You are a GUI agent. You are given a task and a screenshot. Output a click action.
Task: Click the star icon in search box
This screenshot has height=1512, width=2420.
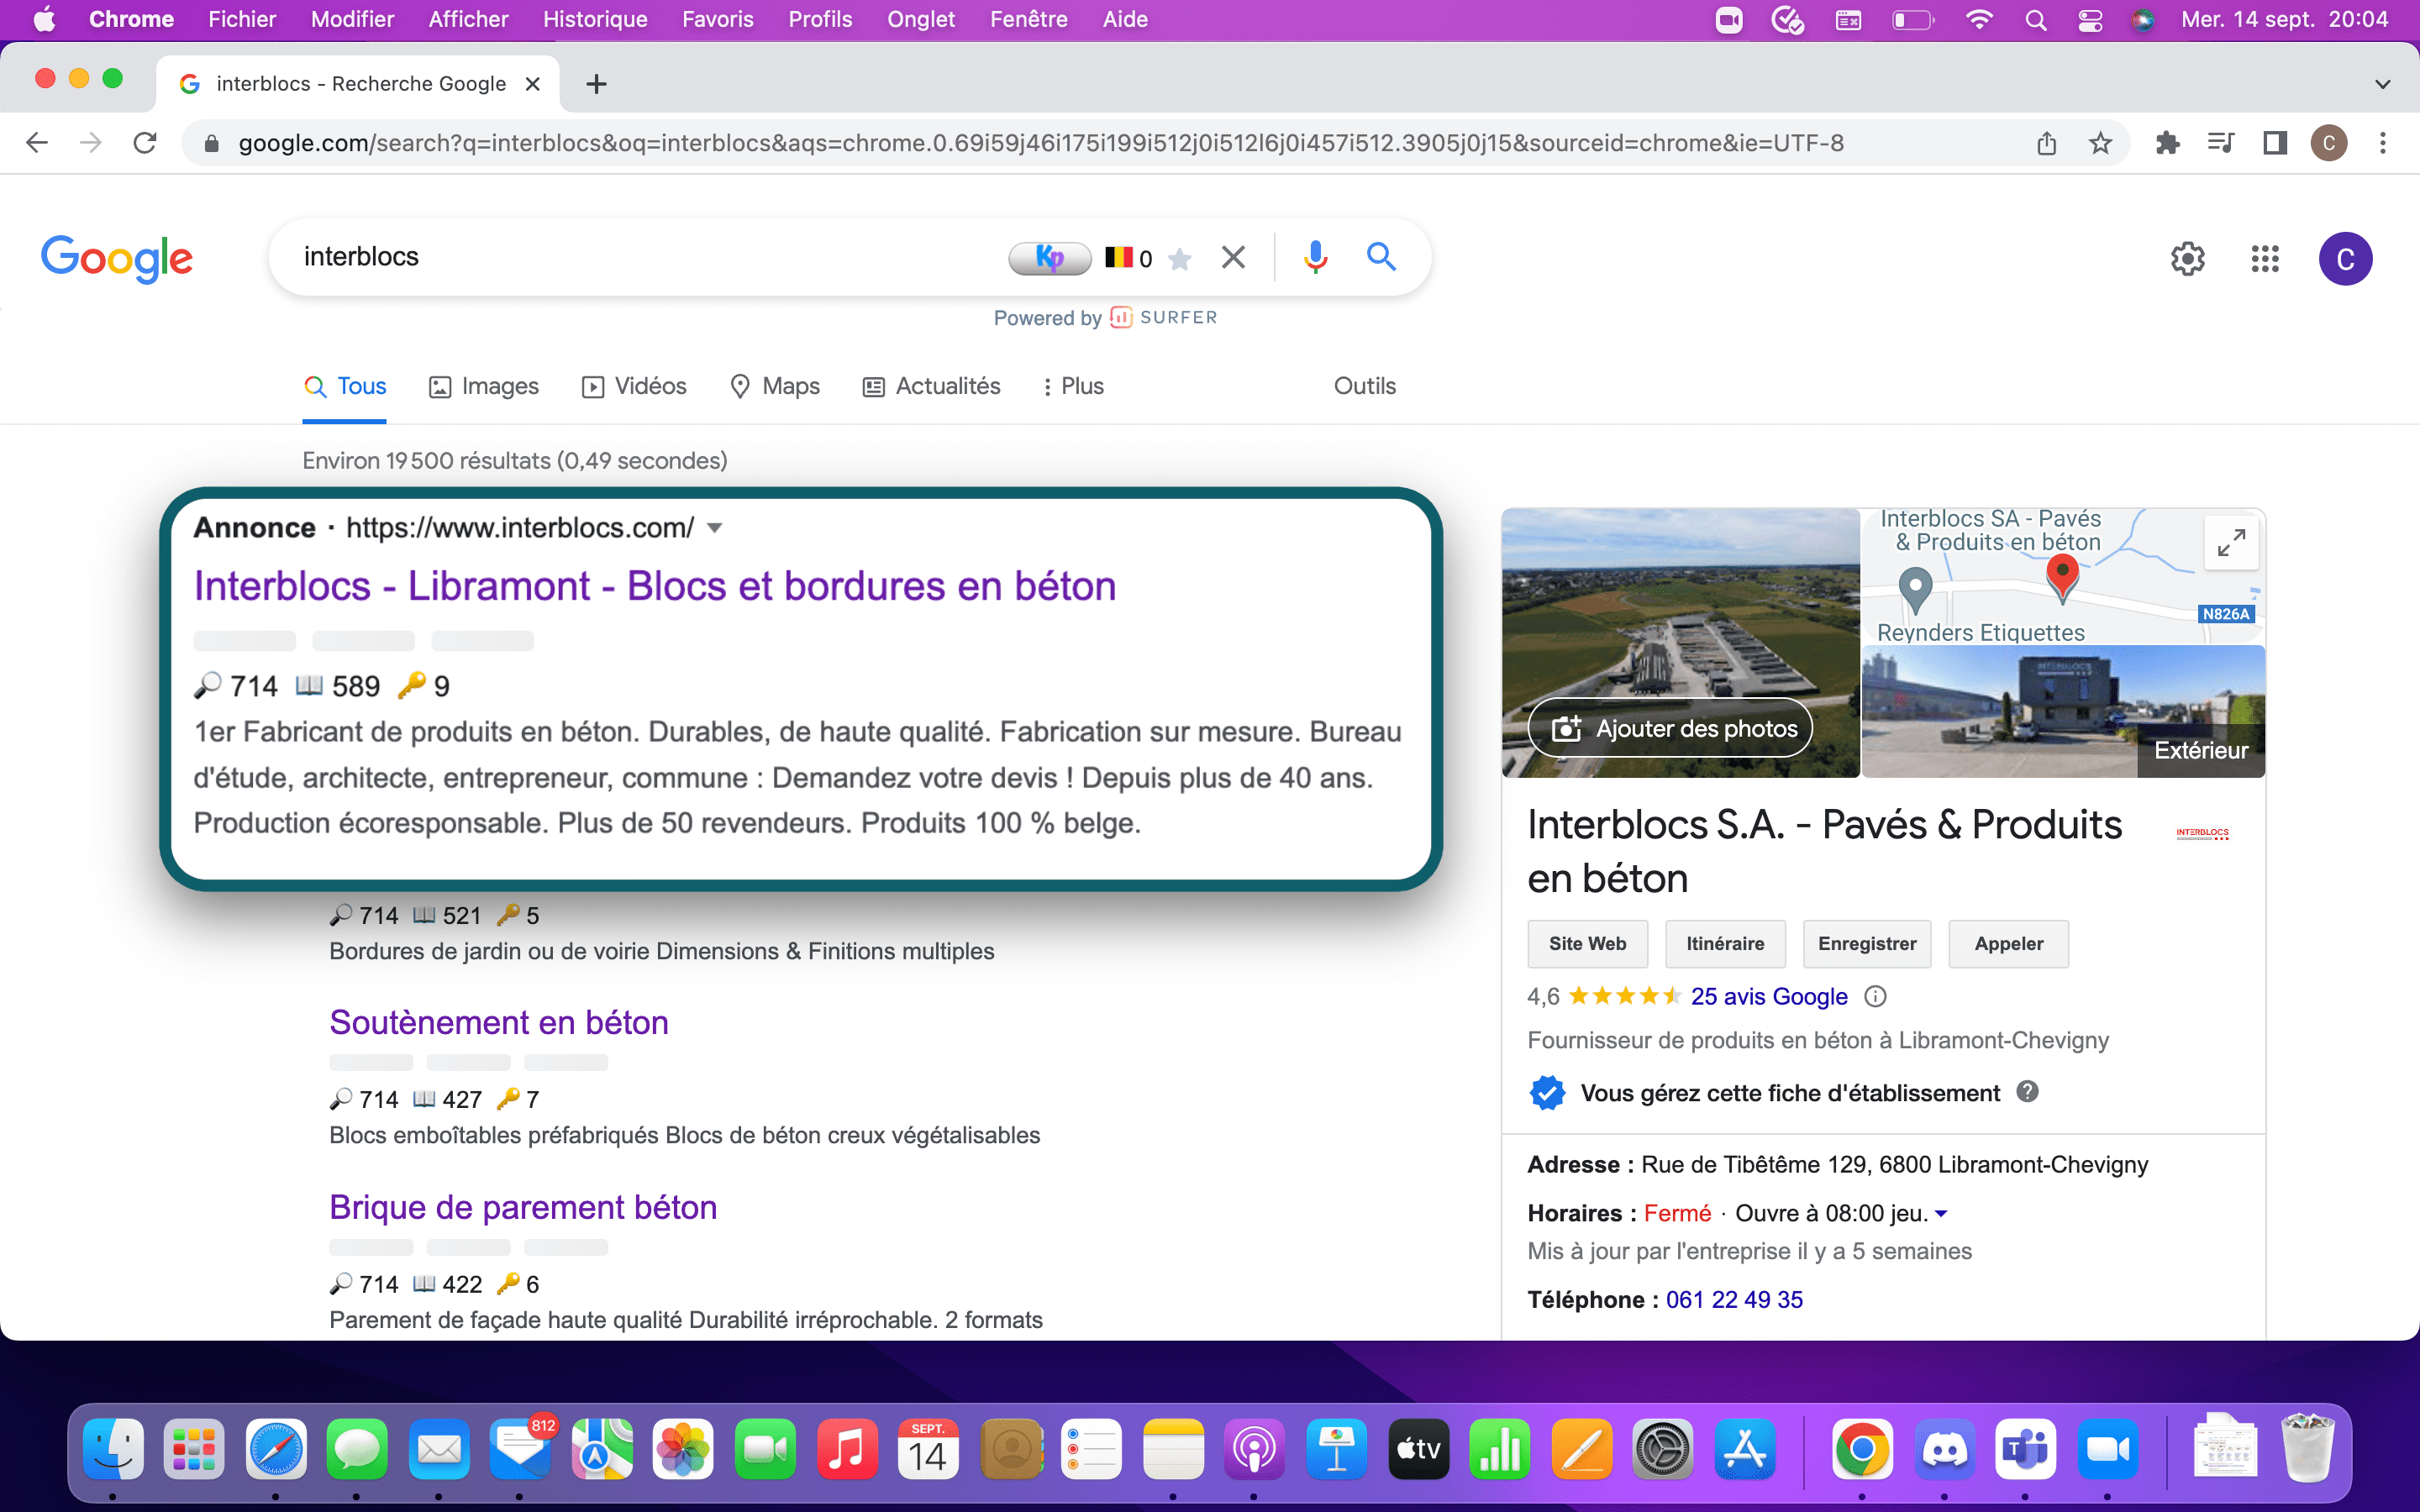pos(1180,259)
